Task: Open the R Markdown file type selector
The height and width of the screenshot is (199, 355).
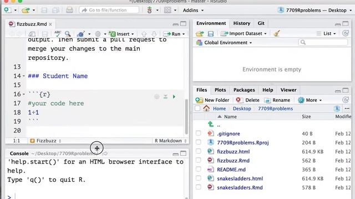Action: coord(171,141)
